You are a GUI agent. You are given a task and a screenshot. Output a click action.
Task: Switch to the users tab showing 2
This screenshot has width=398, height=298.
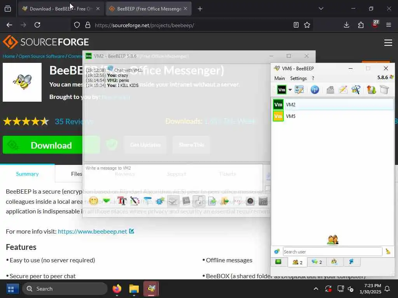[x=297, y=262]
